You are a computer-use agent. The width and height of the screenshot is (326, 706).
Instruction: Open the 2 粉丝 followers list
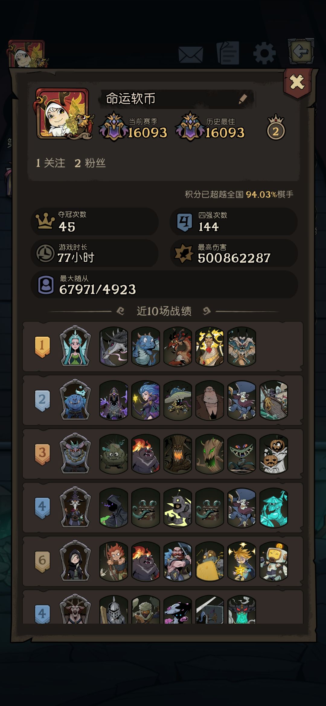pyautogui.click(x=90, y=163)
